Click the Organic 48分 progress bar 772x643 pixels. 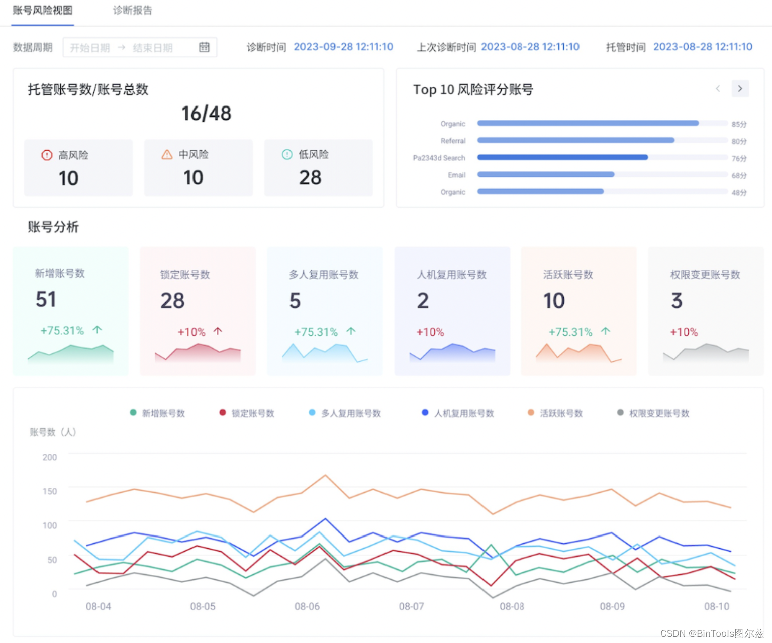tap(602, 191)
